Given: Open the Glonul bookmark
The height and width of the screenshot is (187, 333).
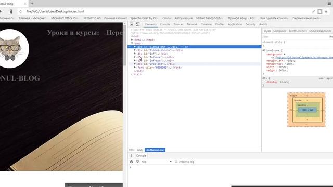Looking at the screenshot, I should pos(167,18).
